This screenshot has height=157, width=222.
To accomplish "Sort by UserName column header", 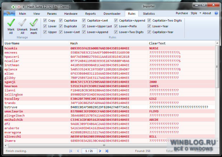I will [x=36, y=43].
